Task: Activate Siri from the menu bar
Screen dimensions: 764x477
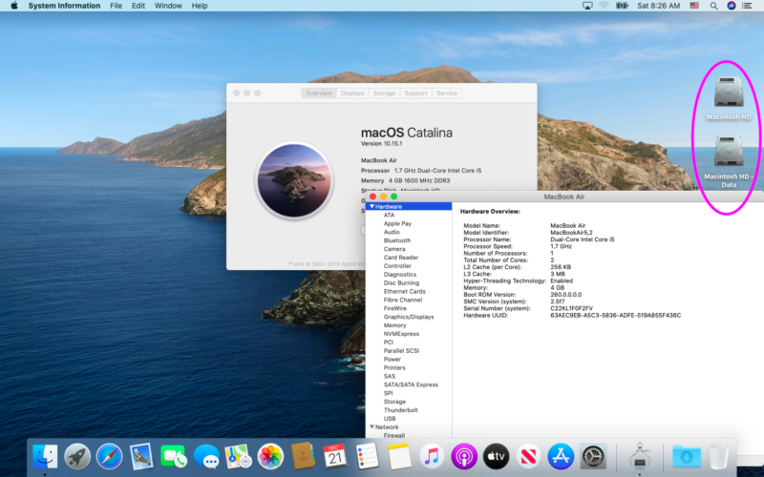Action: pyautogui.click(x=731, y=6)
